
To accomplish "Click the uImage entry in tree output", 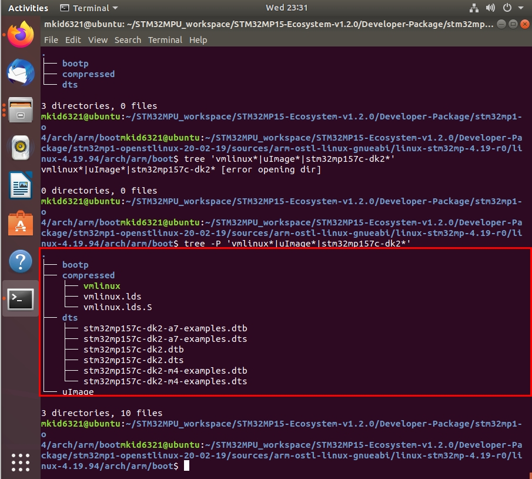I will point(78,392).
